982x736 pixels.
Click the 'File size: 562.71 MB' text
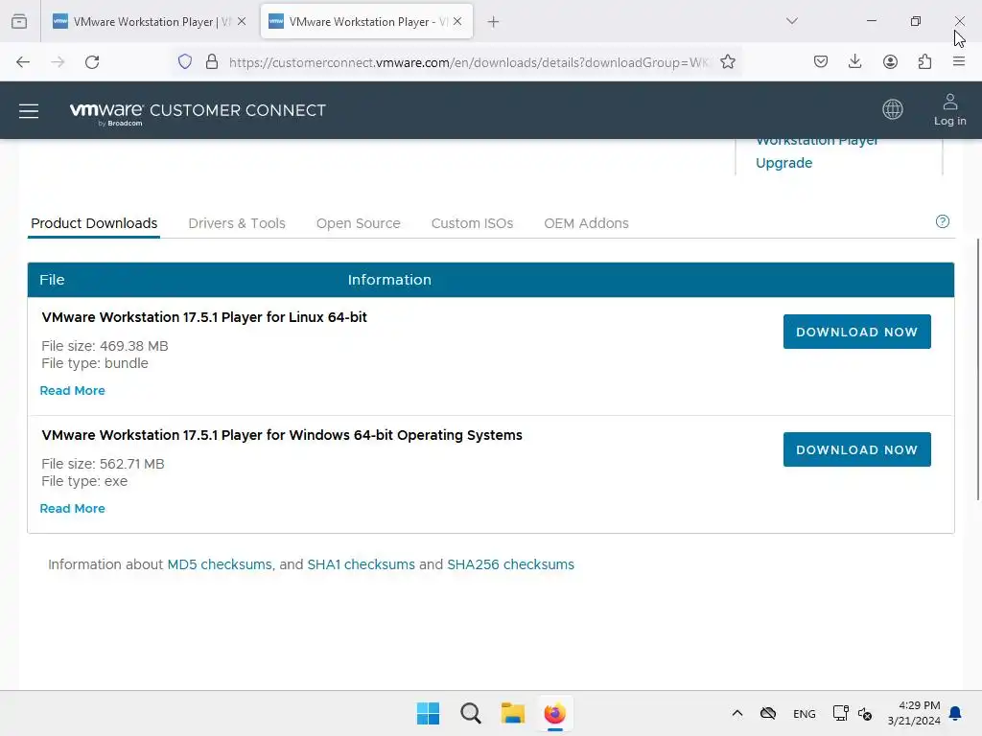[x=103, y=464]
